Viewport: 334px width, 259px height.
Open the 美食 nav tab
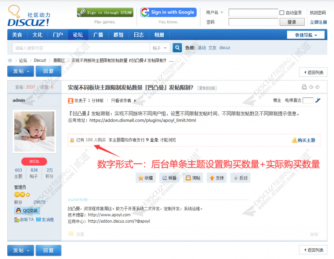(x=17, y=35)
